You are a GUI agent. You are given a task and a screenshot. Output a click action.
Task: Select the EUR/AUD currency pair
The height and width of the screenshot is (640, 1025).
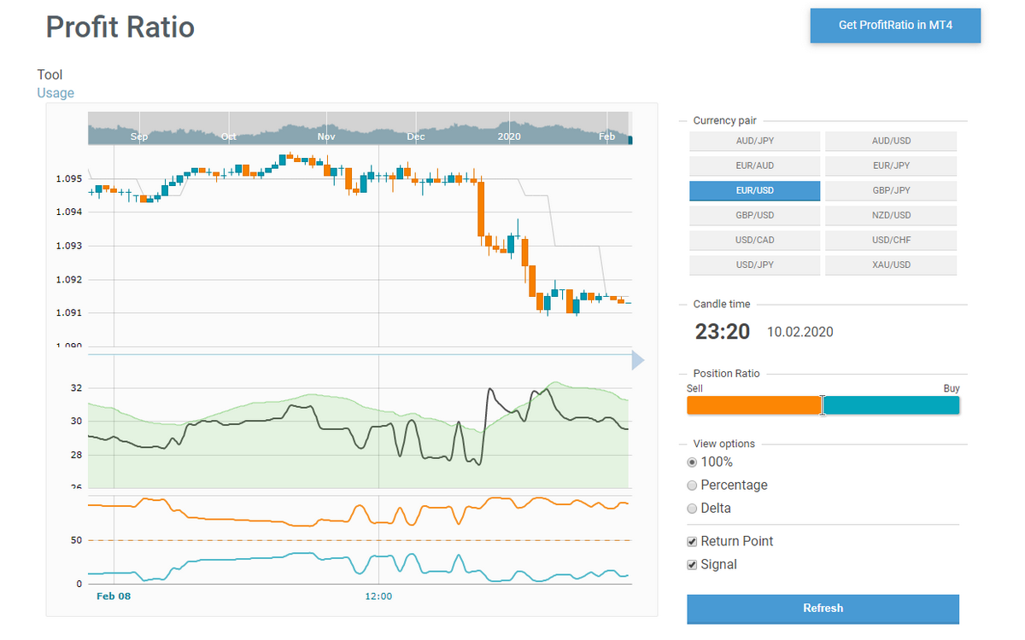pyautogui.click(x=754, y=166)
